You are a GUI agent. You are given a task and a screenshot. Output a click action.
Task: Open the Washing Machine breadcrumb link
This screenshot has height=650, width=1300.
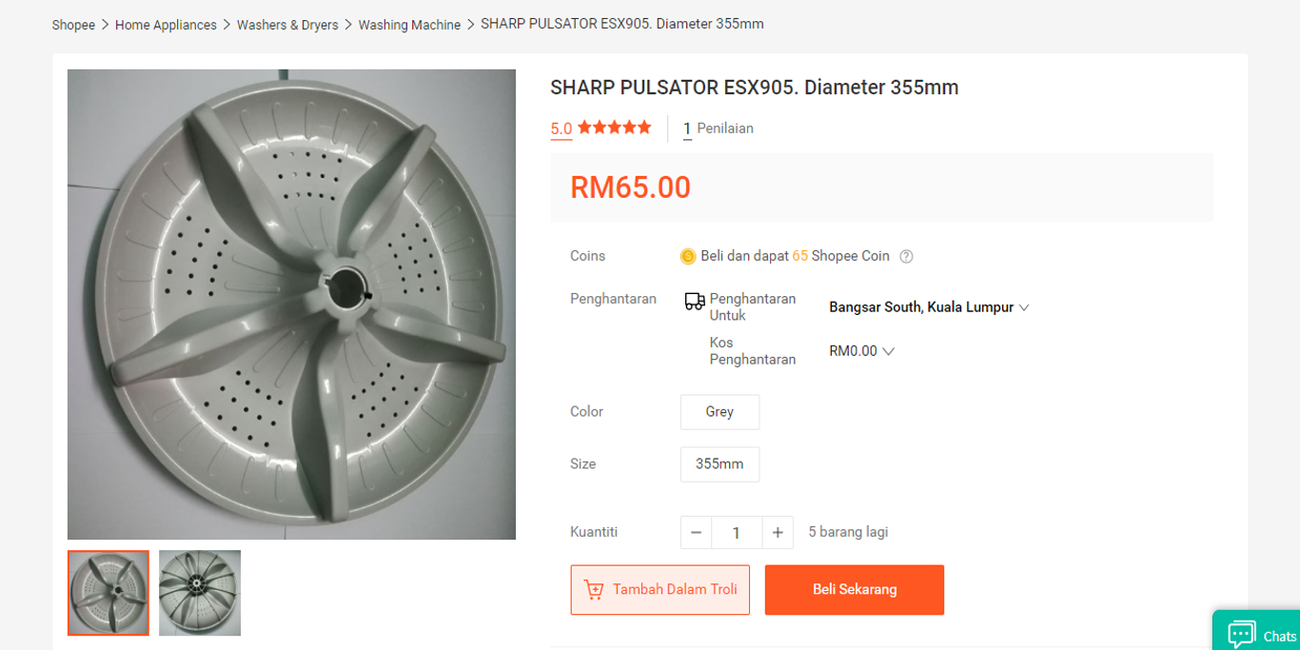point(409,25)
